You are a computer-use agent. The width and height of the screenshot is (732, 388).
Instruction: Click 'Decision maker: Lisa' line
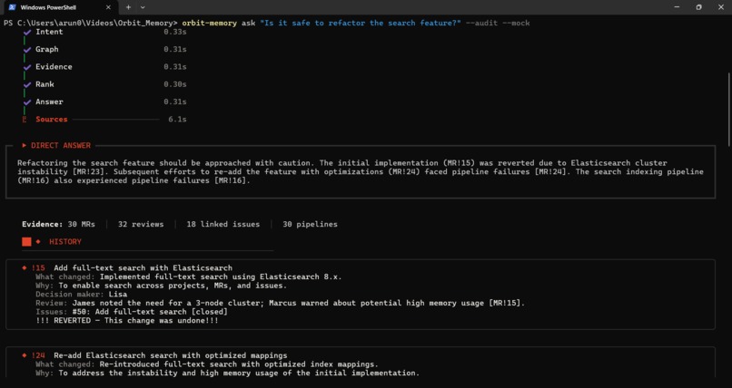pyautogui.click(x=81, y=295)
